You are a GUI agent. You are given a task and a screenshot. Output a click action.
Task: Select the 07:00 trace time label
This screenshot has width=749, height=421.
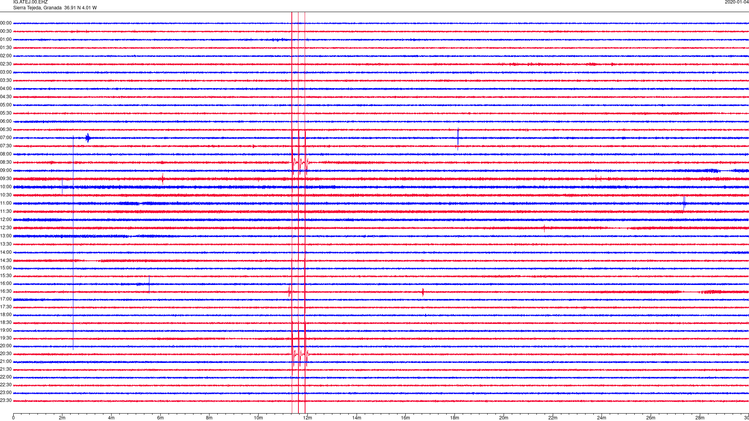pos(6,138)
